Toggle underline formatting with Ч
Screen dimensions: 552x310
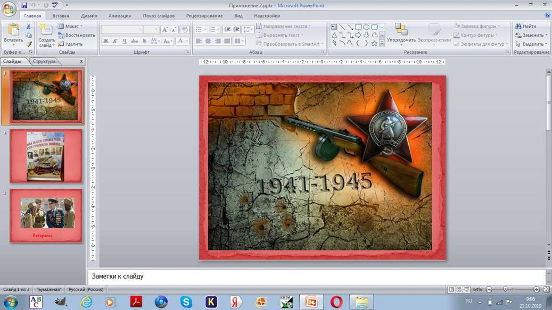125,41
